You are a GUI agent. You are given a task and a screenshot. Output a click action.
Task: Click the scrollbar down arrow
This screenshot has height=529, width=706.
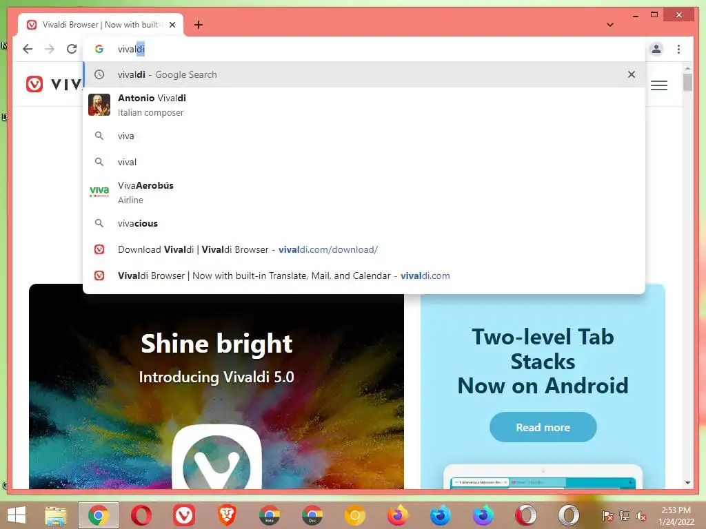click(687, 483)
